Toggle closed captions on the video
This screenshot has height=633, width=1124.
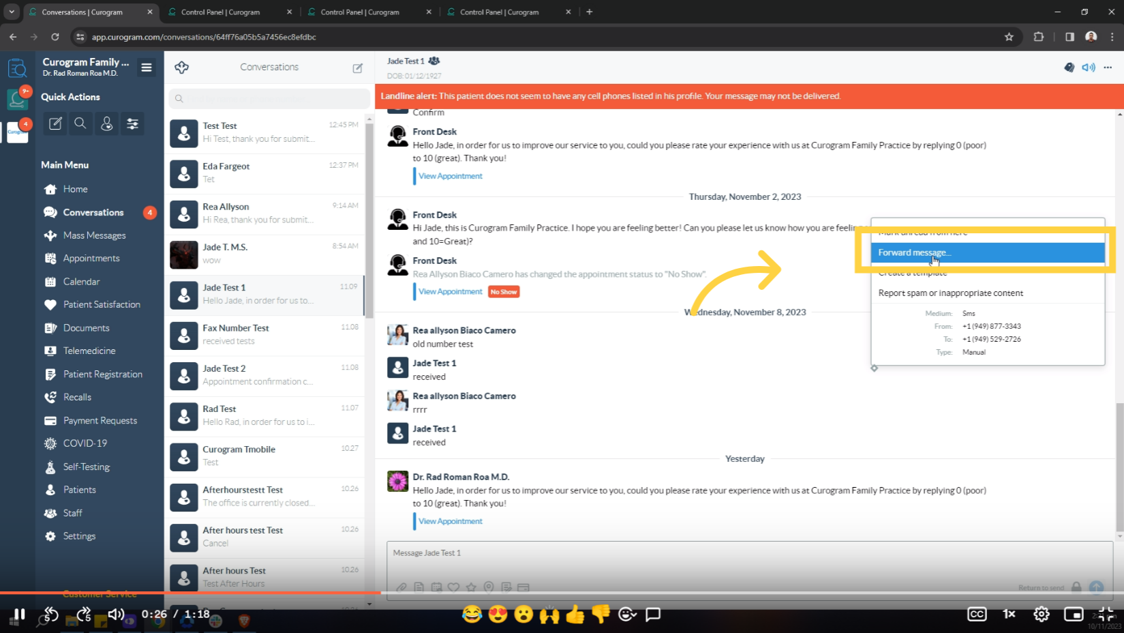[976, 614]
